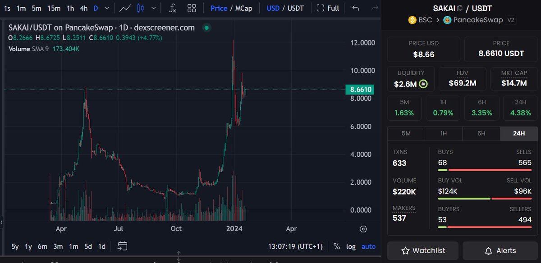
Task: Select the 15m timeframe
Action: click(54, 8)
